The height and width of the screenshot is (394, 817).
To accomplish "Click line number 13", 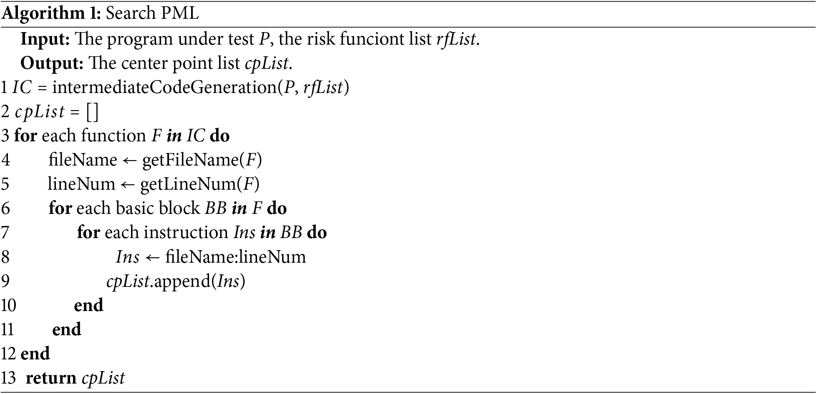I will click(8, 378).
